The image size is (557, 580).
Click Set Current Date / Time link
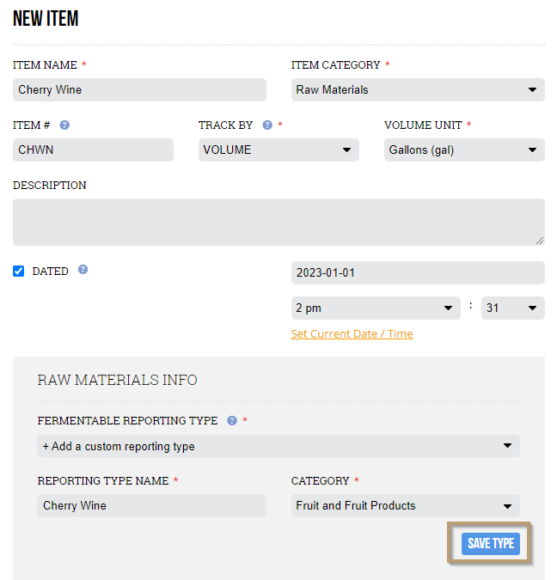pos(352,333)
